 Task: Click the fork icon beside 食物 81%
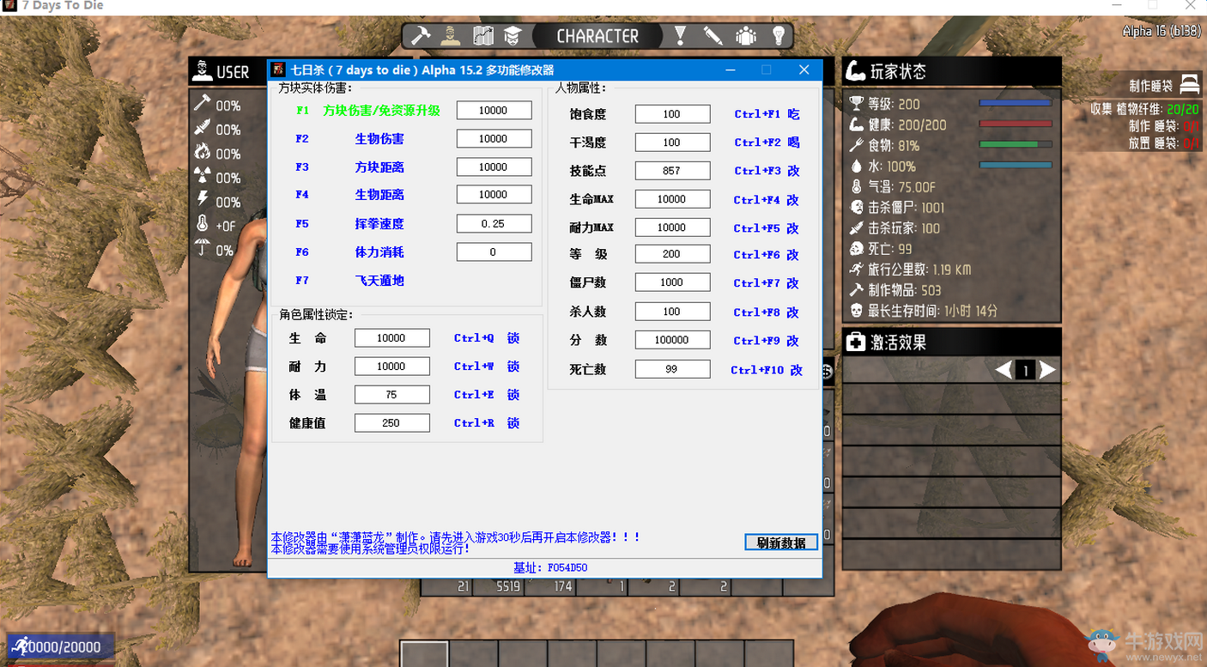click(856, 145)
